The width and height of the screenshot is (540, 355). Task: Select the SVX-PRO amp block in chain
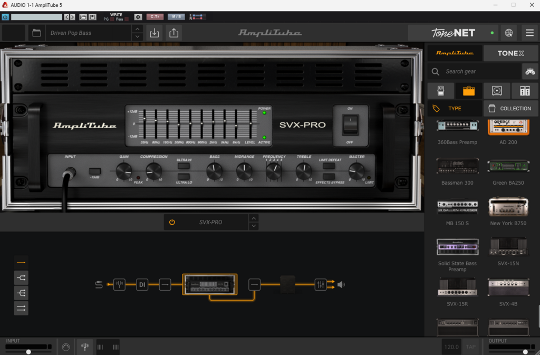click(210, 284)
